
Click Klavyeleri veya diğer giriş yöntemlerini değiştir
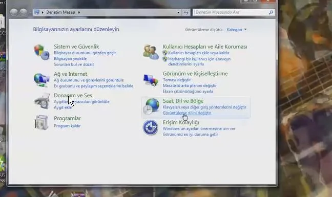[204, 107]
